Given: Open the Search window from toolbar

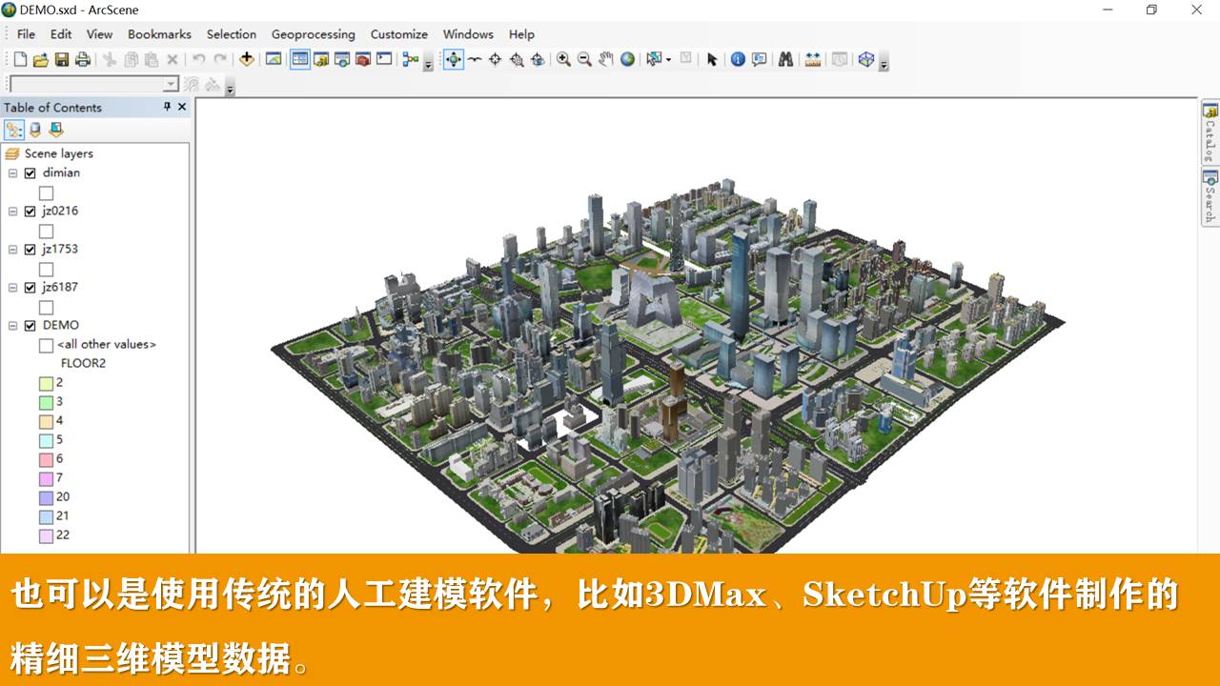Looking at the screenshot, I should point(342,59).
